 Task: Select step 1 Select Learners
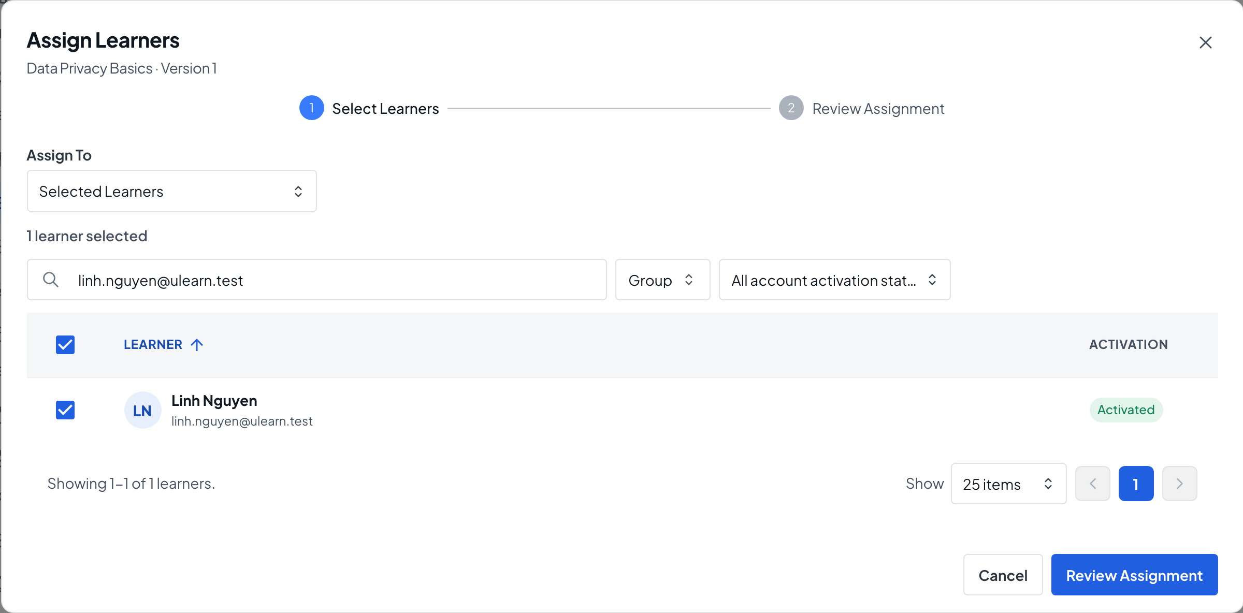(x=370, y=108)
